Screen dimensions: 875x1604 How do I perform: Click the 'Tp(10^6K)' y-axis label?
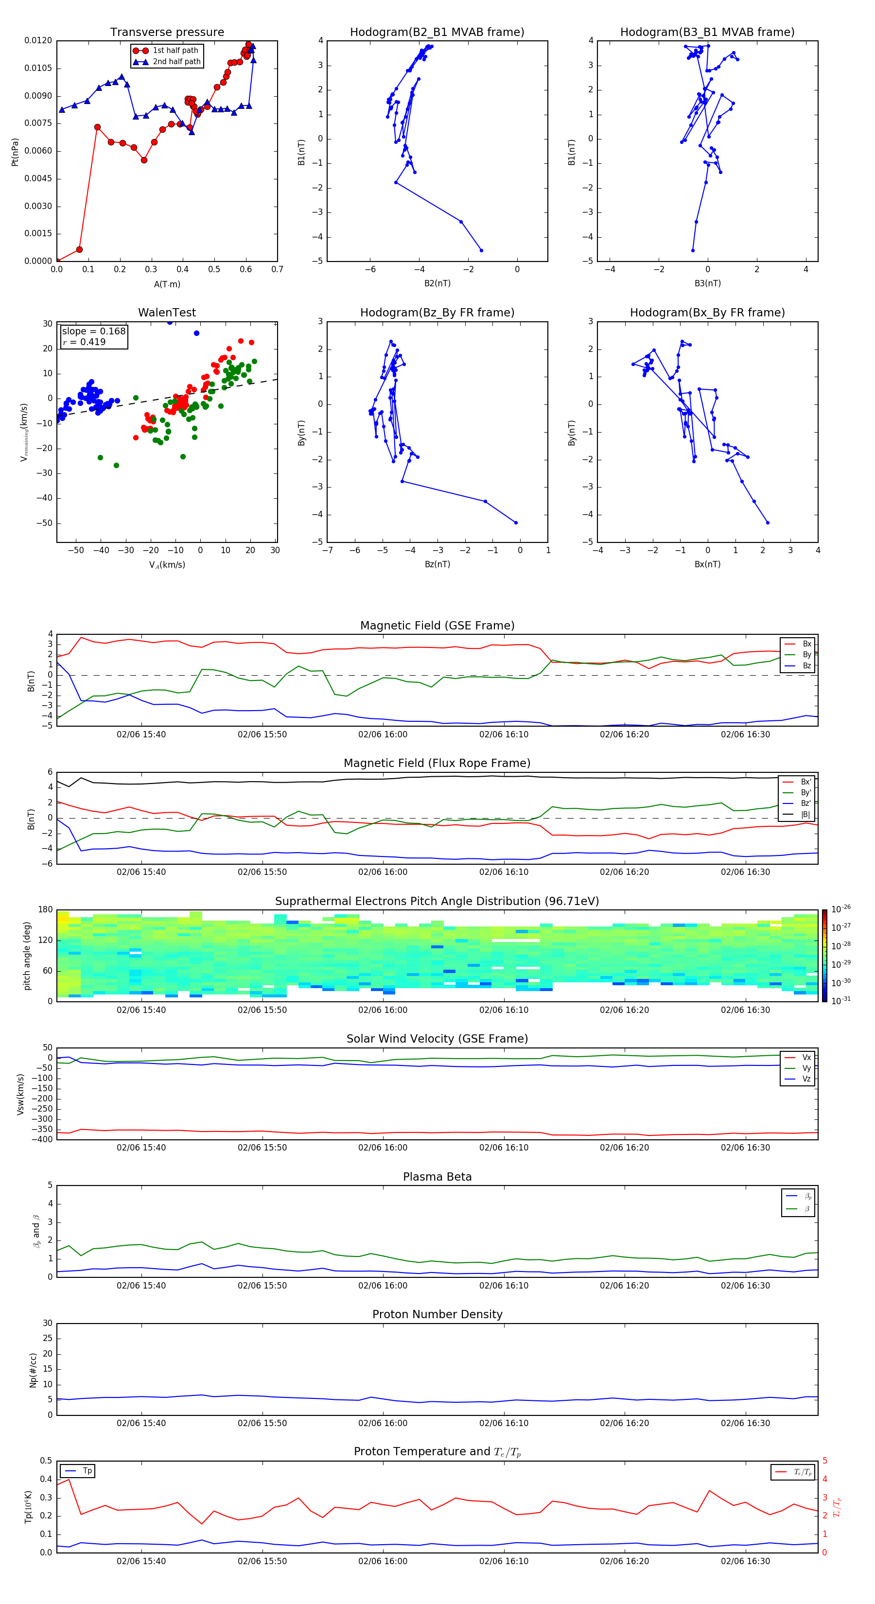pos(28,1507)
